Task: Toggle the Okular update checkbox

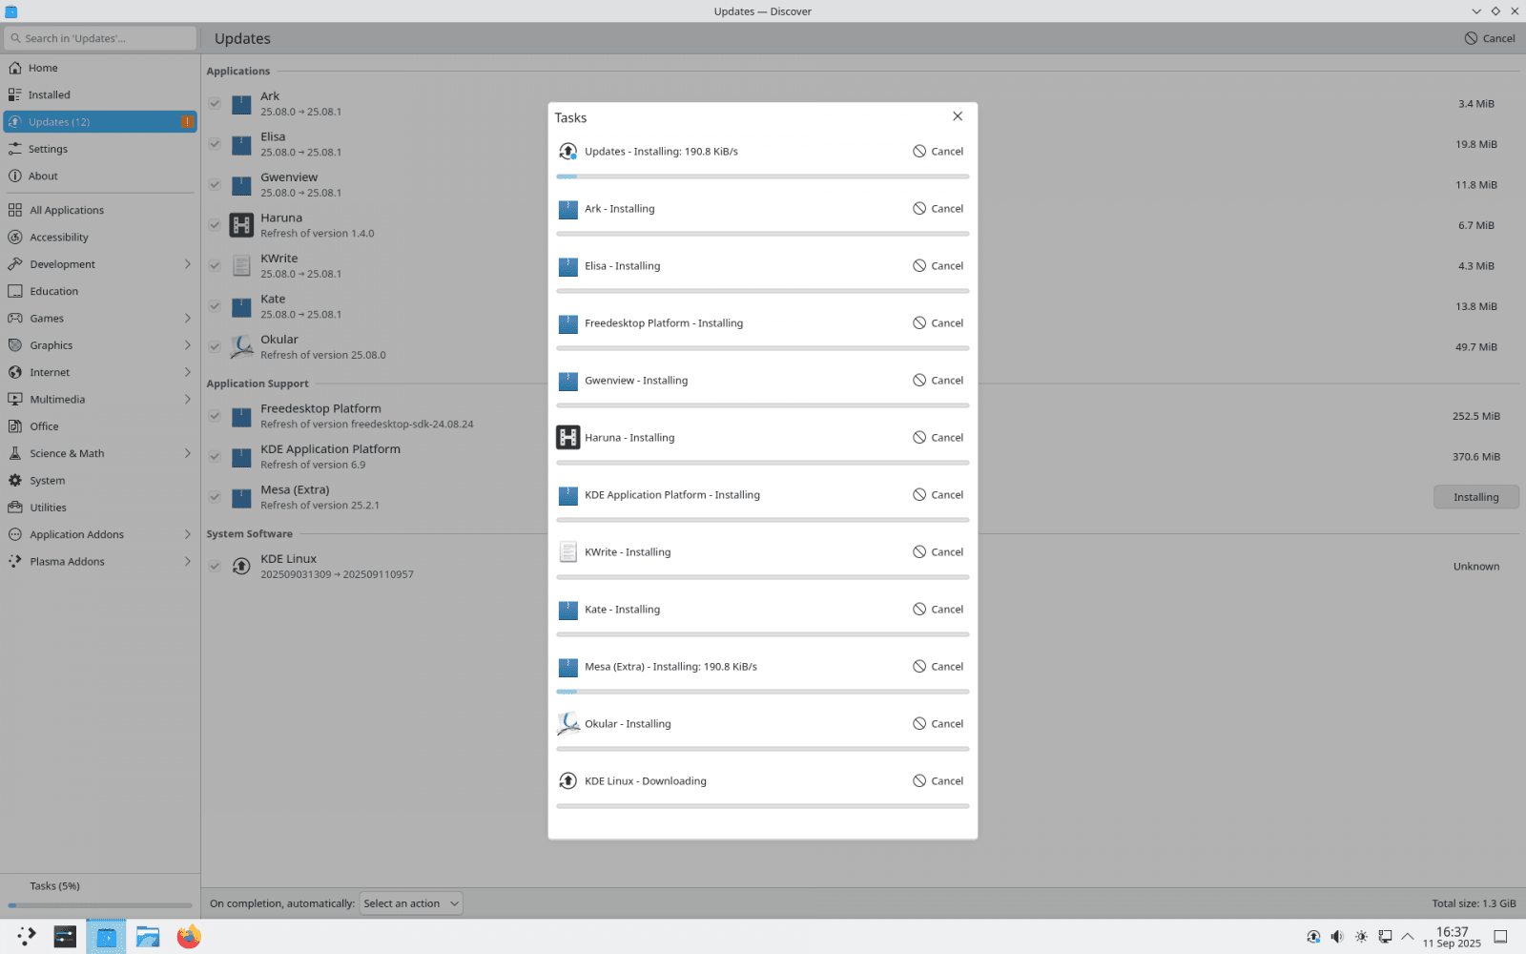Action: click(x=215, y=347)
